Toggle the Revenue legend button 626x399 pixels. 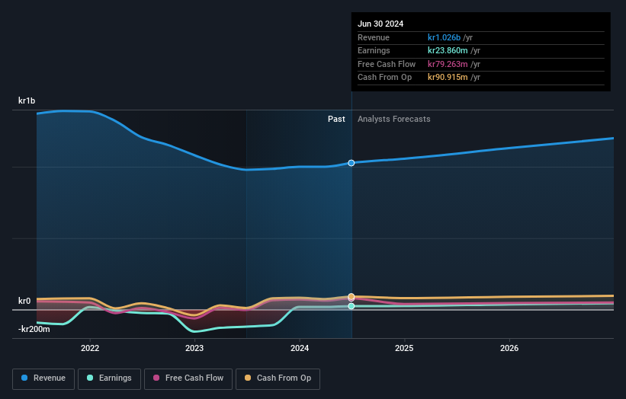tap(43, 378)
